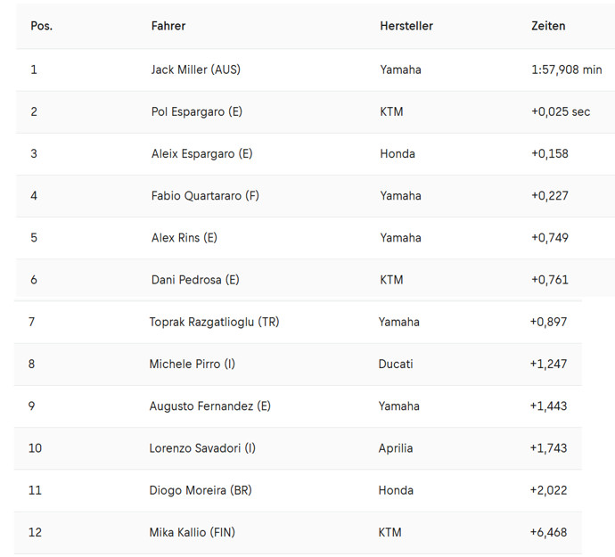This screenshot has height=557, width=615.
Task: Click the Hersteller column header
Action: coord(406,27)
